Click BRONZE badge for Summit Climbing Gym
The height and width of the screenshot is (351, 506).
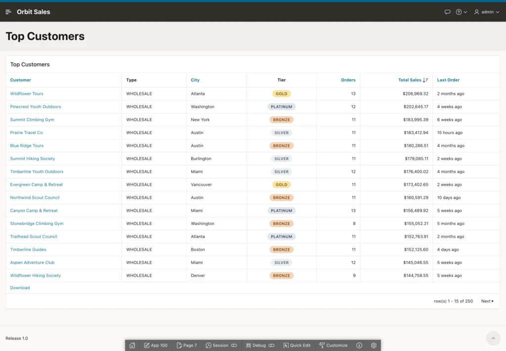281,119
